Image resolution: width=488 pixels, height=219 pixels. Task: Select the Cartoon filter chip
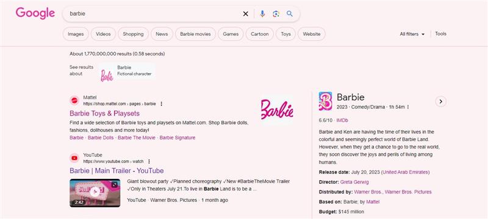point(260,34)
